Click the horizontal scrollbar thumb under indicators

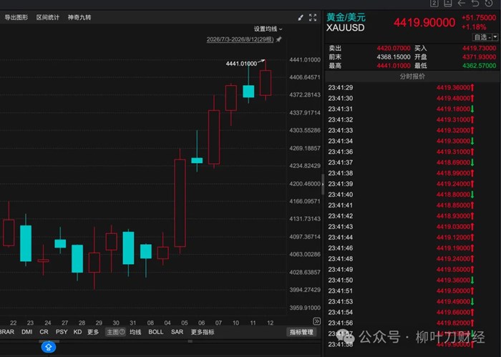[x=49, y=341]
